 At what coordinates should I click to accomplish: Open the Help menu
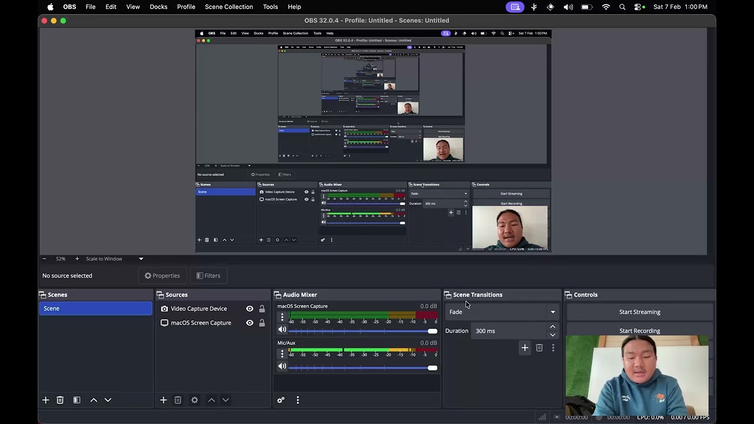tap(295, 7)
